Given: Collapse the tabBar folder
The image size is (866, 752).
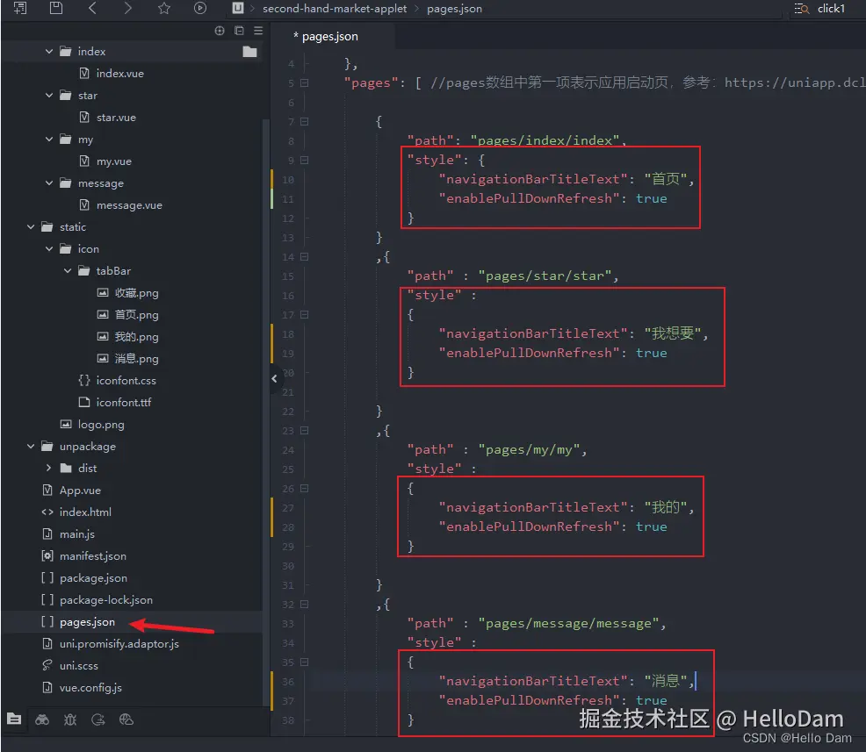Looking at the screenshot, I should pyautogui.click(x=68, y=270).
